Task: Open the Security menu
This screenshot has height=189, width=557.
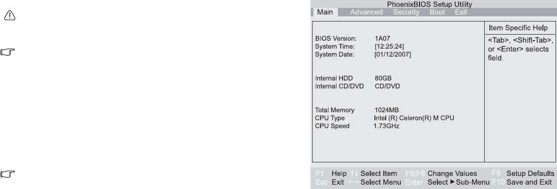Action: point(405,12)
